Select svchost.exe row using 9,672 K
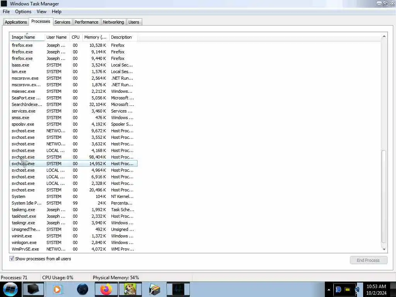This screenshot has width=396, height=297. pyautogui.click(x=73, y=131)
